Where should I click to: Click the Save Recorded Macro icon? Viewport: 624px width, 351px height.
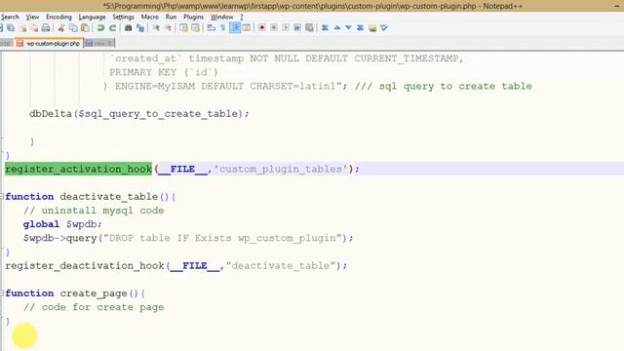pyautogui.click(x=309, y=28)
